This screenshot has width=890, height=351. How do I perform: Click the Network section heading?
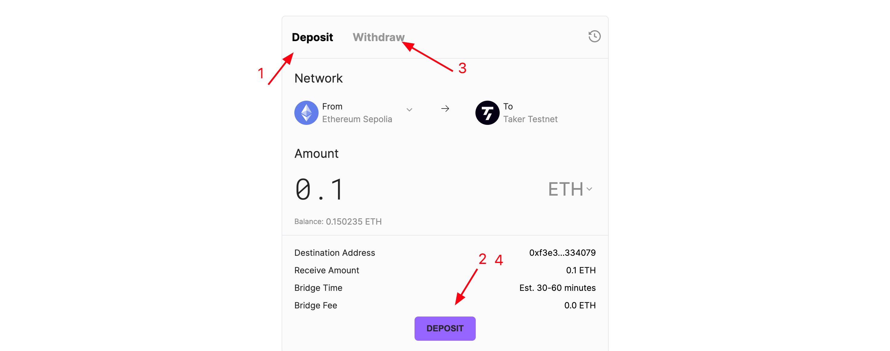318,78
